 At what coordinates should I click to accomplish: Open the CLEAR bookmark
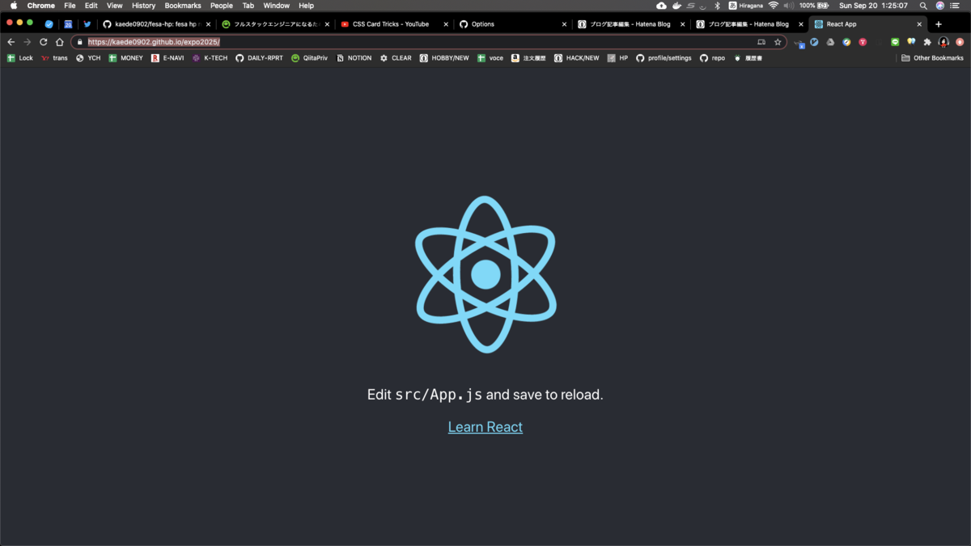396,58
